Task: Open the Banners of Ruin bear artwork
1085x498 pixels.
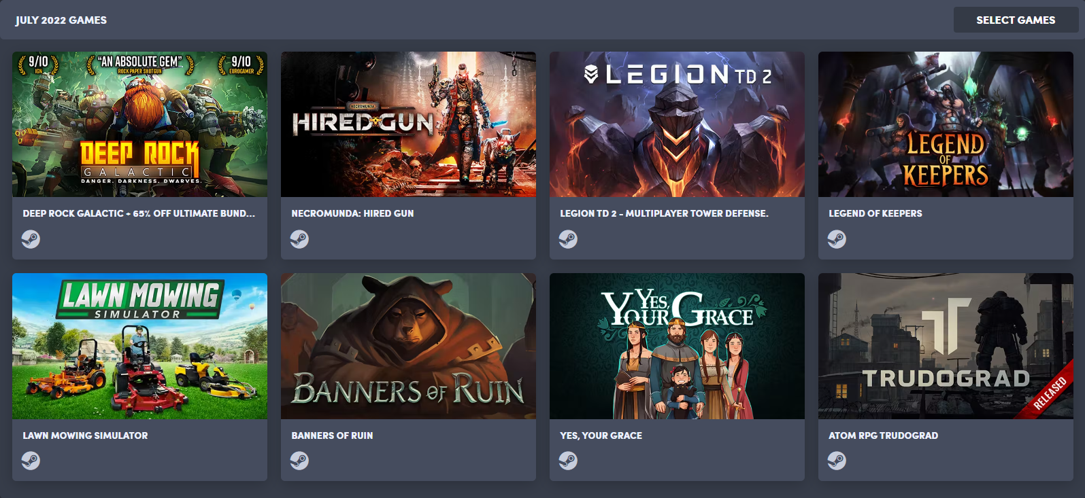Action: 408,346
